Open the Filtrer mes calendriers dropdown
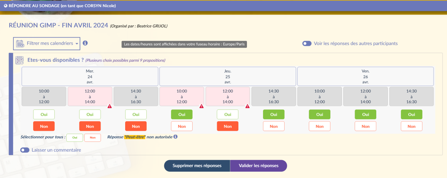Screen dimensions: 447x178 click(x=47, y=44)
